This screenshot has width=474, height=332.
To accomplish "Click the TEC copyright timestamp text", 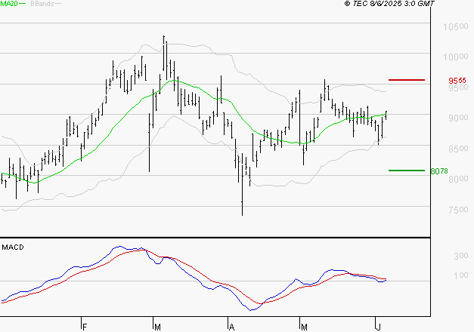I will (x=389, y=3).
